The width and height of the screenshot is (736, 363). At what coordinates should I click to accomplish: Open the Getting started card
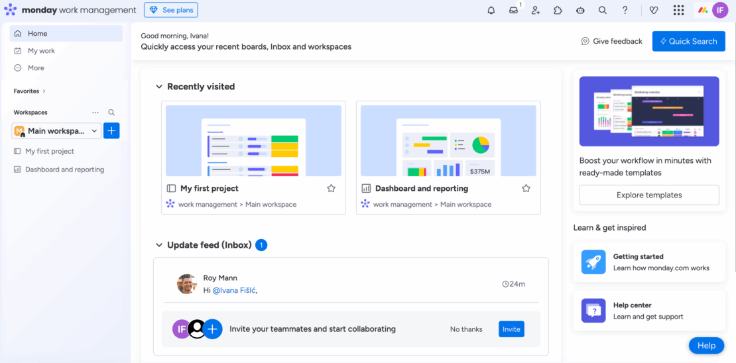click(x=649, y=262)
